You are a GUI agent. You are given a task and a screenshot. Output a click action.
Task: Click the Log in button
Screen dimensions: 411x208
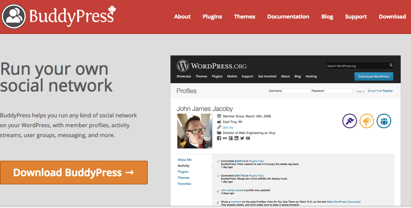pos(360,91)
